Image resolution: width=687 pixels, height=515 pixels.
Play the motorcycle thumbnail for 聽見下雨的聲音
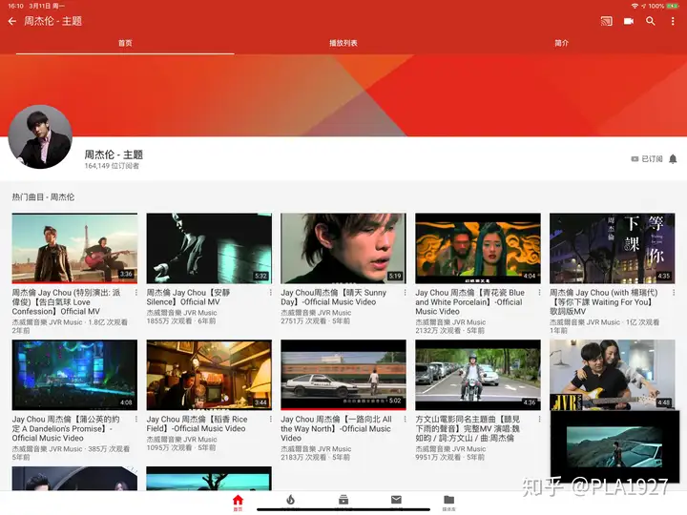(478, 375)
